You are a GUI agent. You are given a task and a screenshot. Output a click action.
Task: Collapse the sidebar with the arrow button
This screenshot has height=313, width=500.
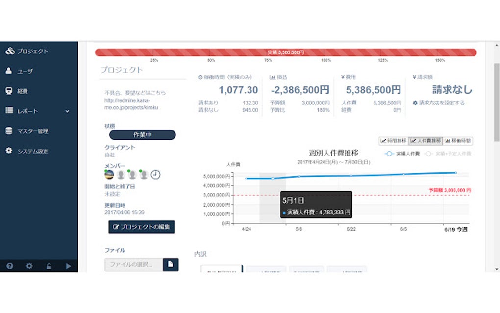tap(68, 266)
